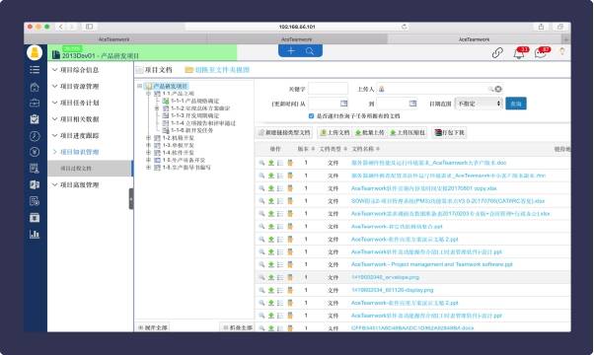
Task: Toggle the recursive sub-task documents checkbox
Action: click(x=311, y=115)
